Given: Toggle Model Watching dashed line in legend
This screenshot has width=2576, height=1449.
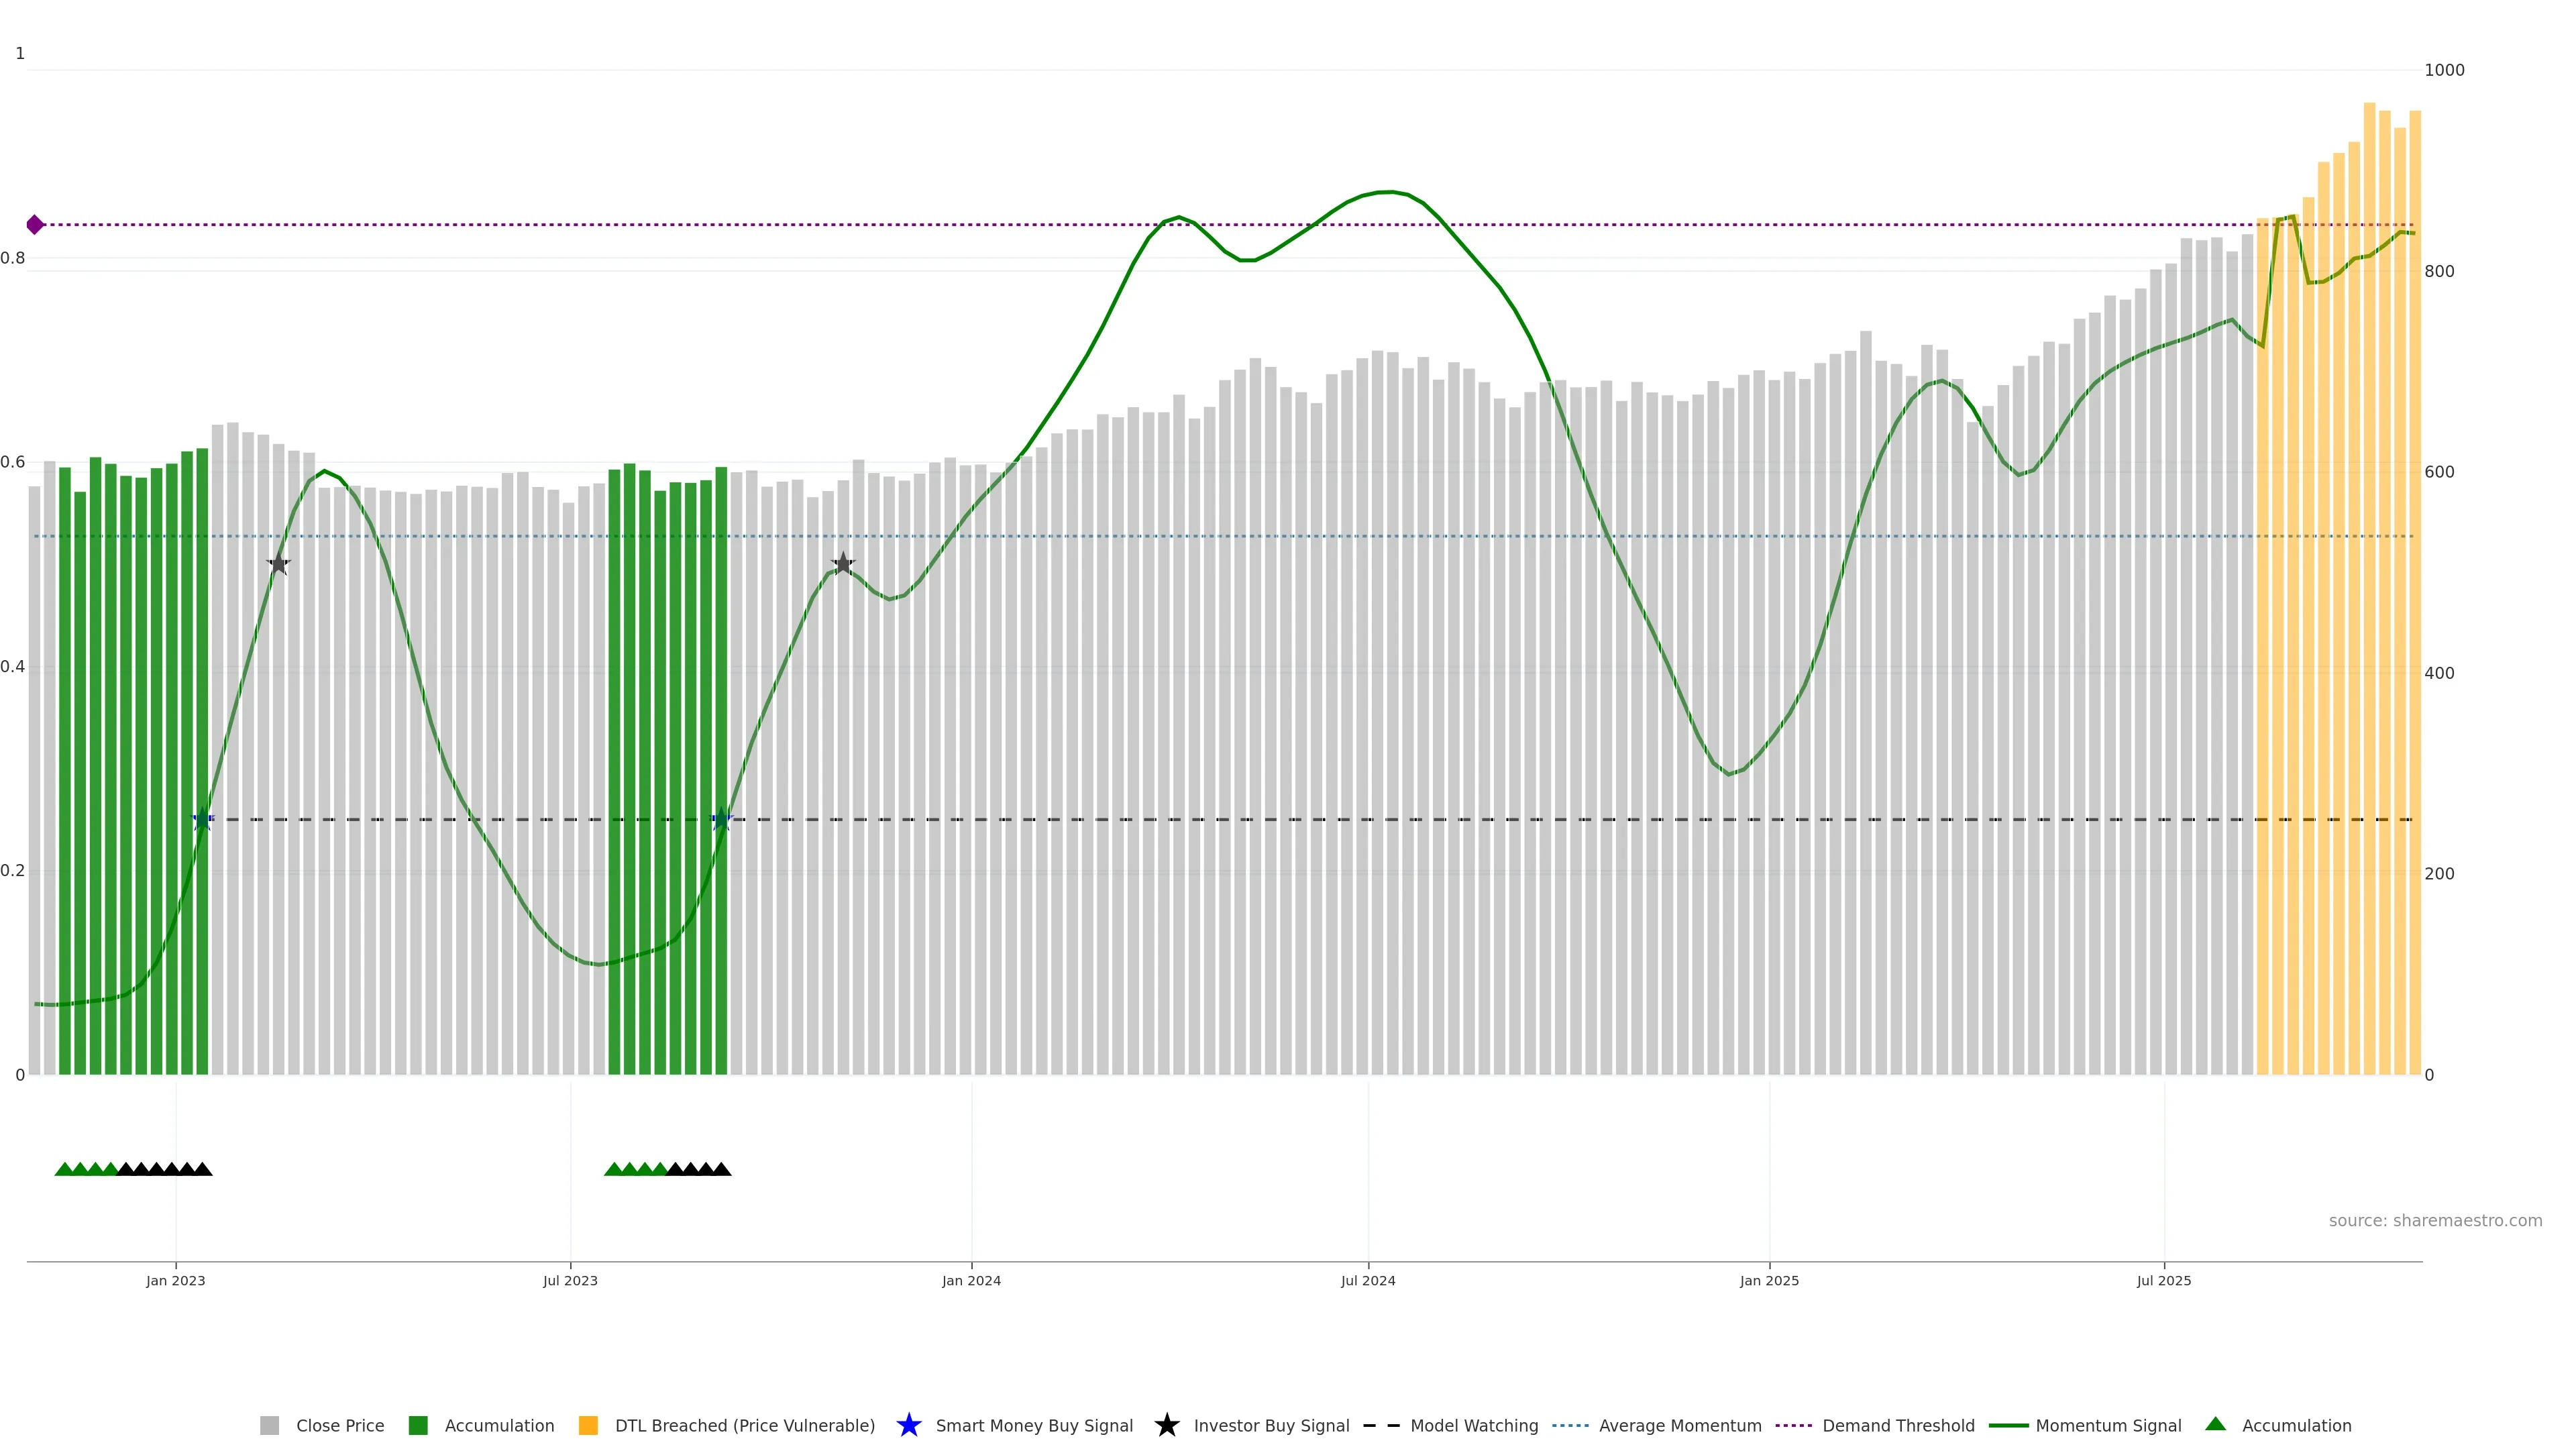Looking at the screenshot, I should tap(1473, 1426).
